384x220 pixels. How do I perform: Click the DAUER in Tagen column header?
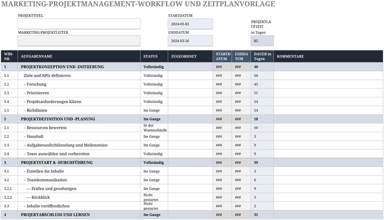(262, 56)
